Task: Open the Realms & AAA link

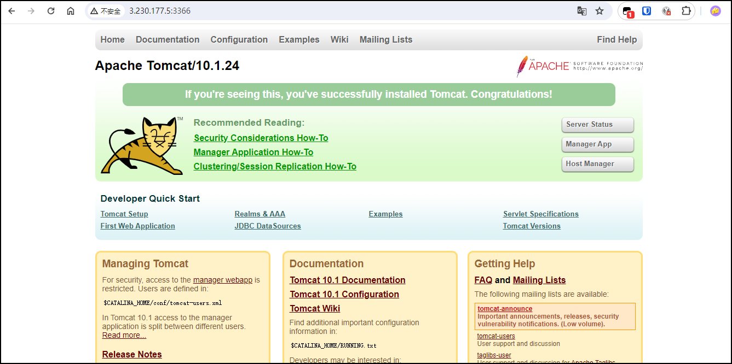Action: (x=260, y=214)
